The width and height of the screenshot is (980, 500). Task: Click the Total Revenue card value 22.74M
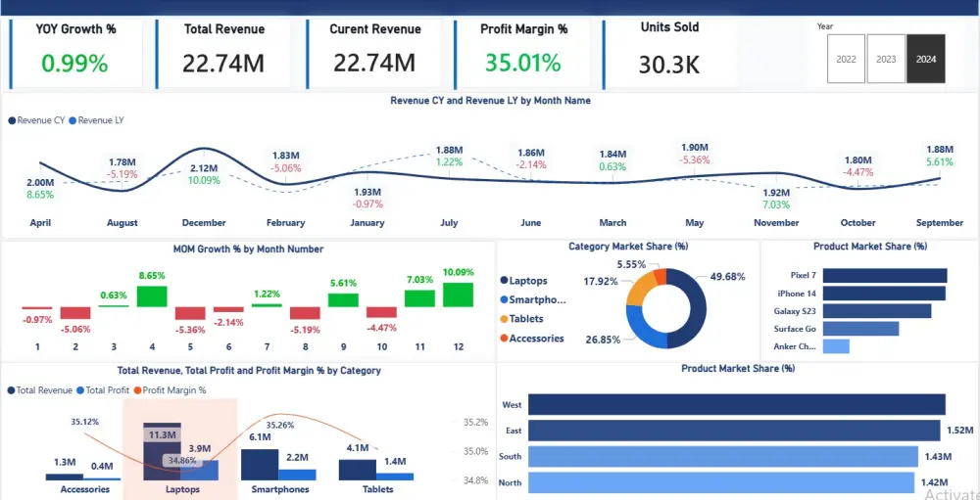(223, 63)
